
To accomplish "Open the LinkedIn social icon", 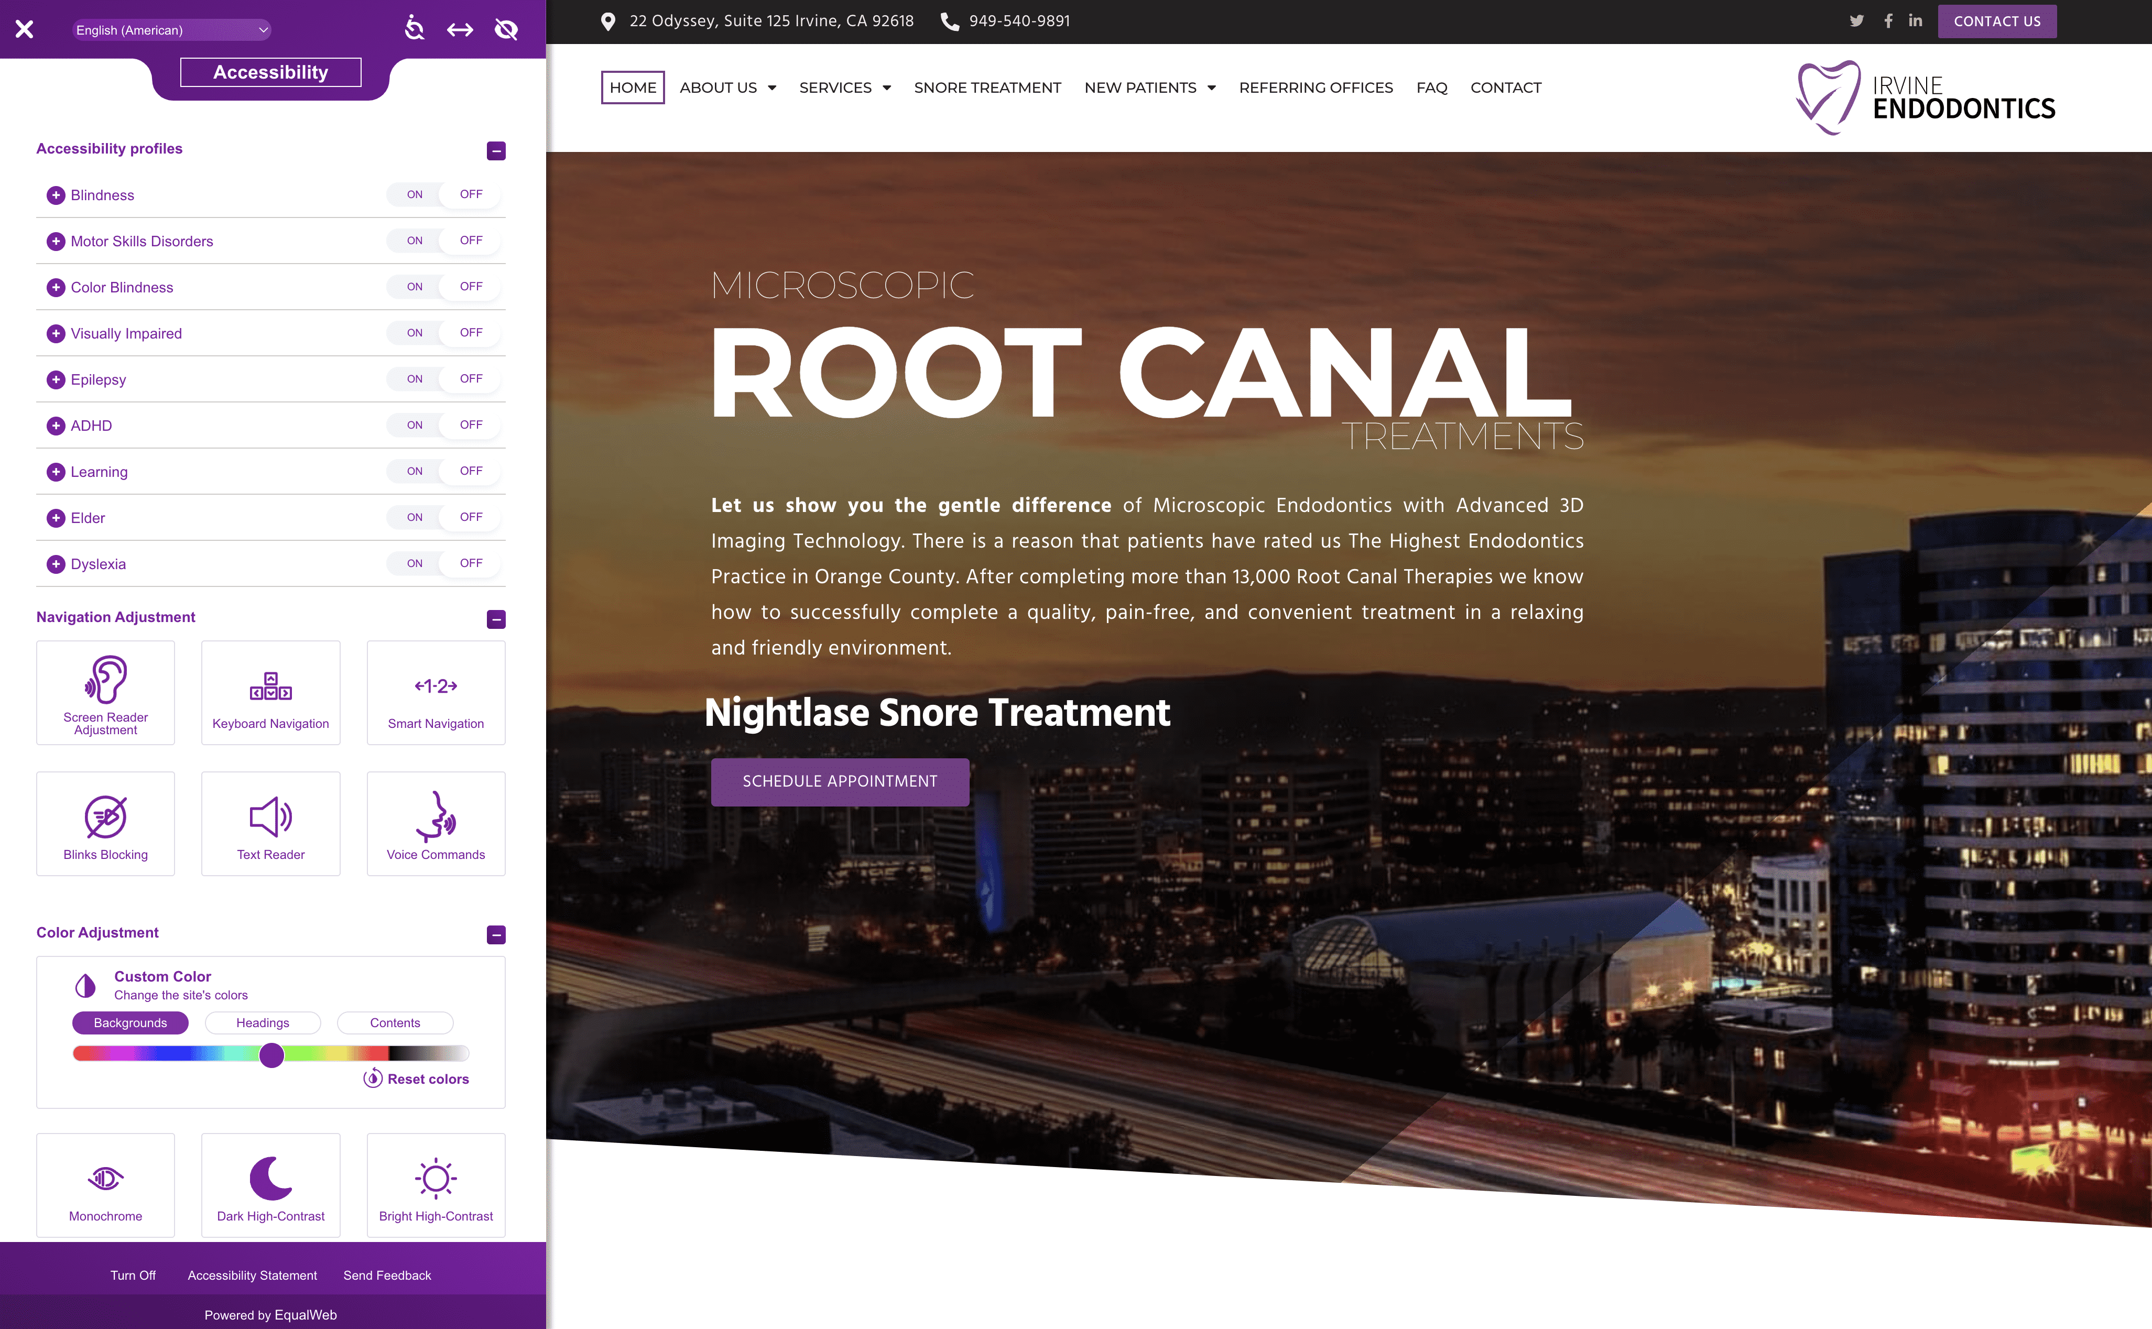I will click(1916, 20).
